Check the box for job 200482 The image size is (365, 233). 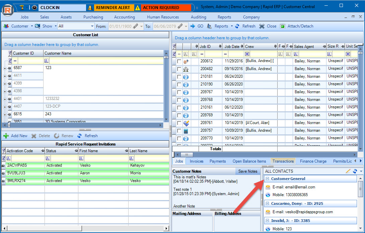[179, 69]
